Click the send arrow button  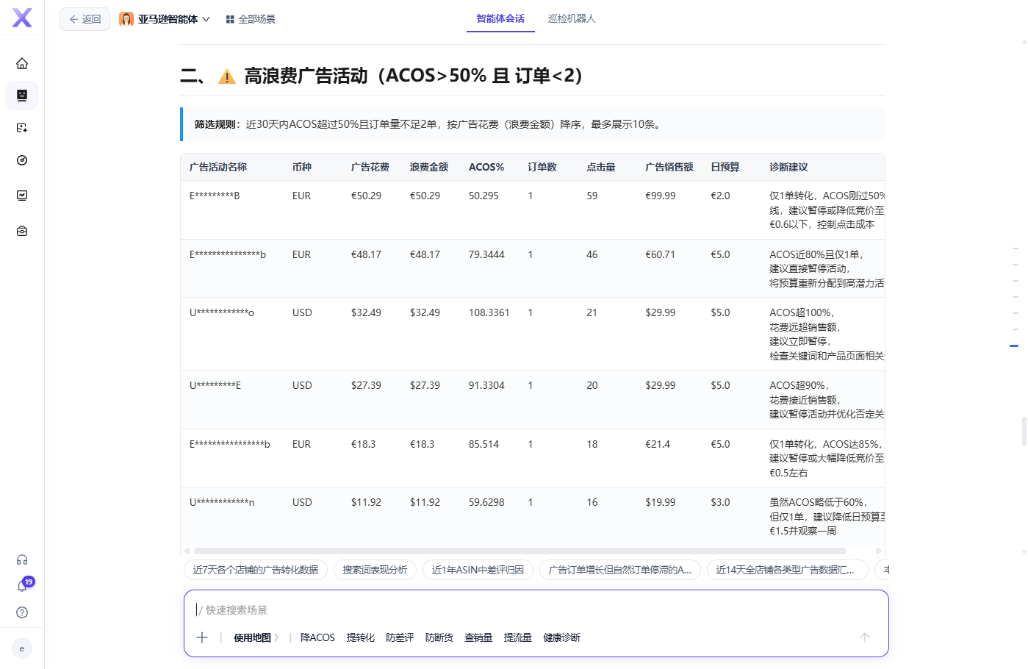tap(865, 637)
